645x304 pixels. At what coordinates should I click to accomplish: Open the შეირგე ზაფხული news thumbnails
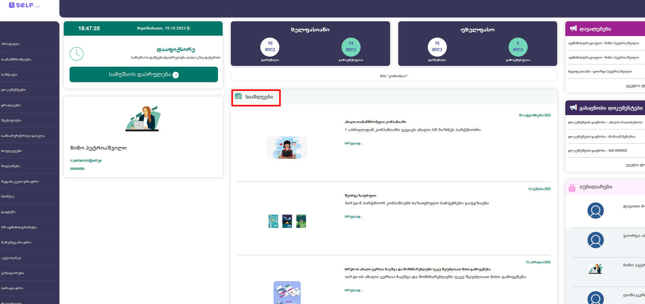coord(287,221)
